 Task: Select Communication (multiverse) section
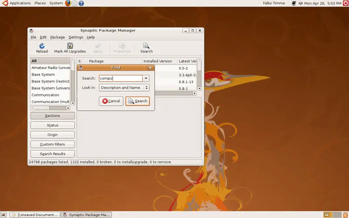50,102
